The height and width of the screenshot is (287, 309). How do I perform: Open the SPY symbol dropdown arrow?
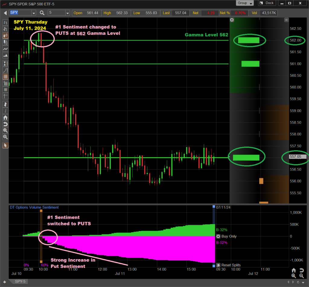pos(33,13)
